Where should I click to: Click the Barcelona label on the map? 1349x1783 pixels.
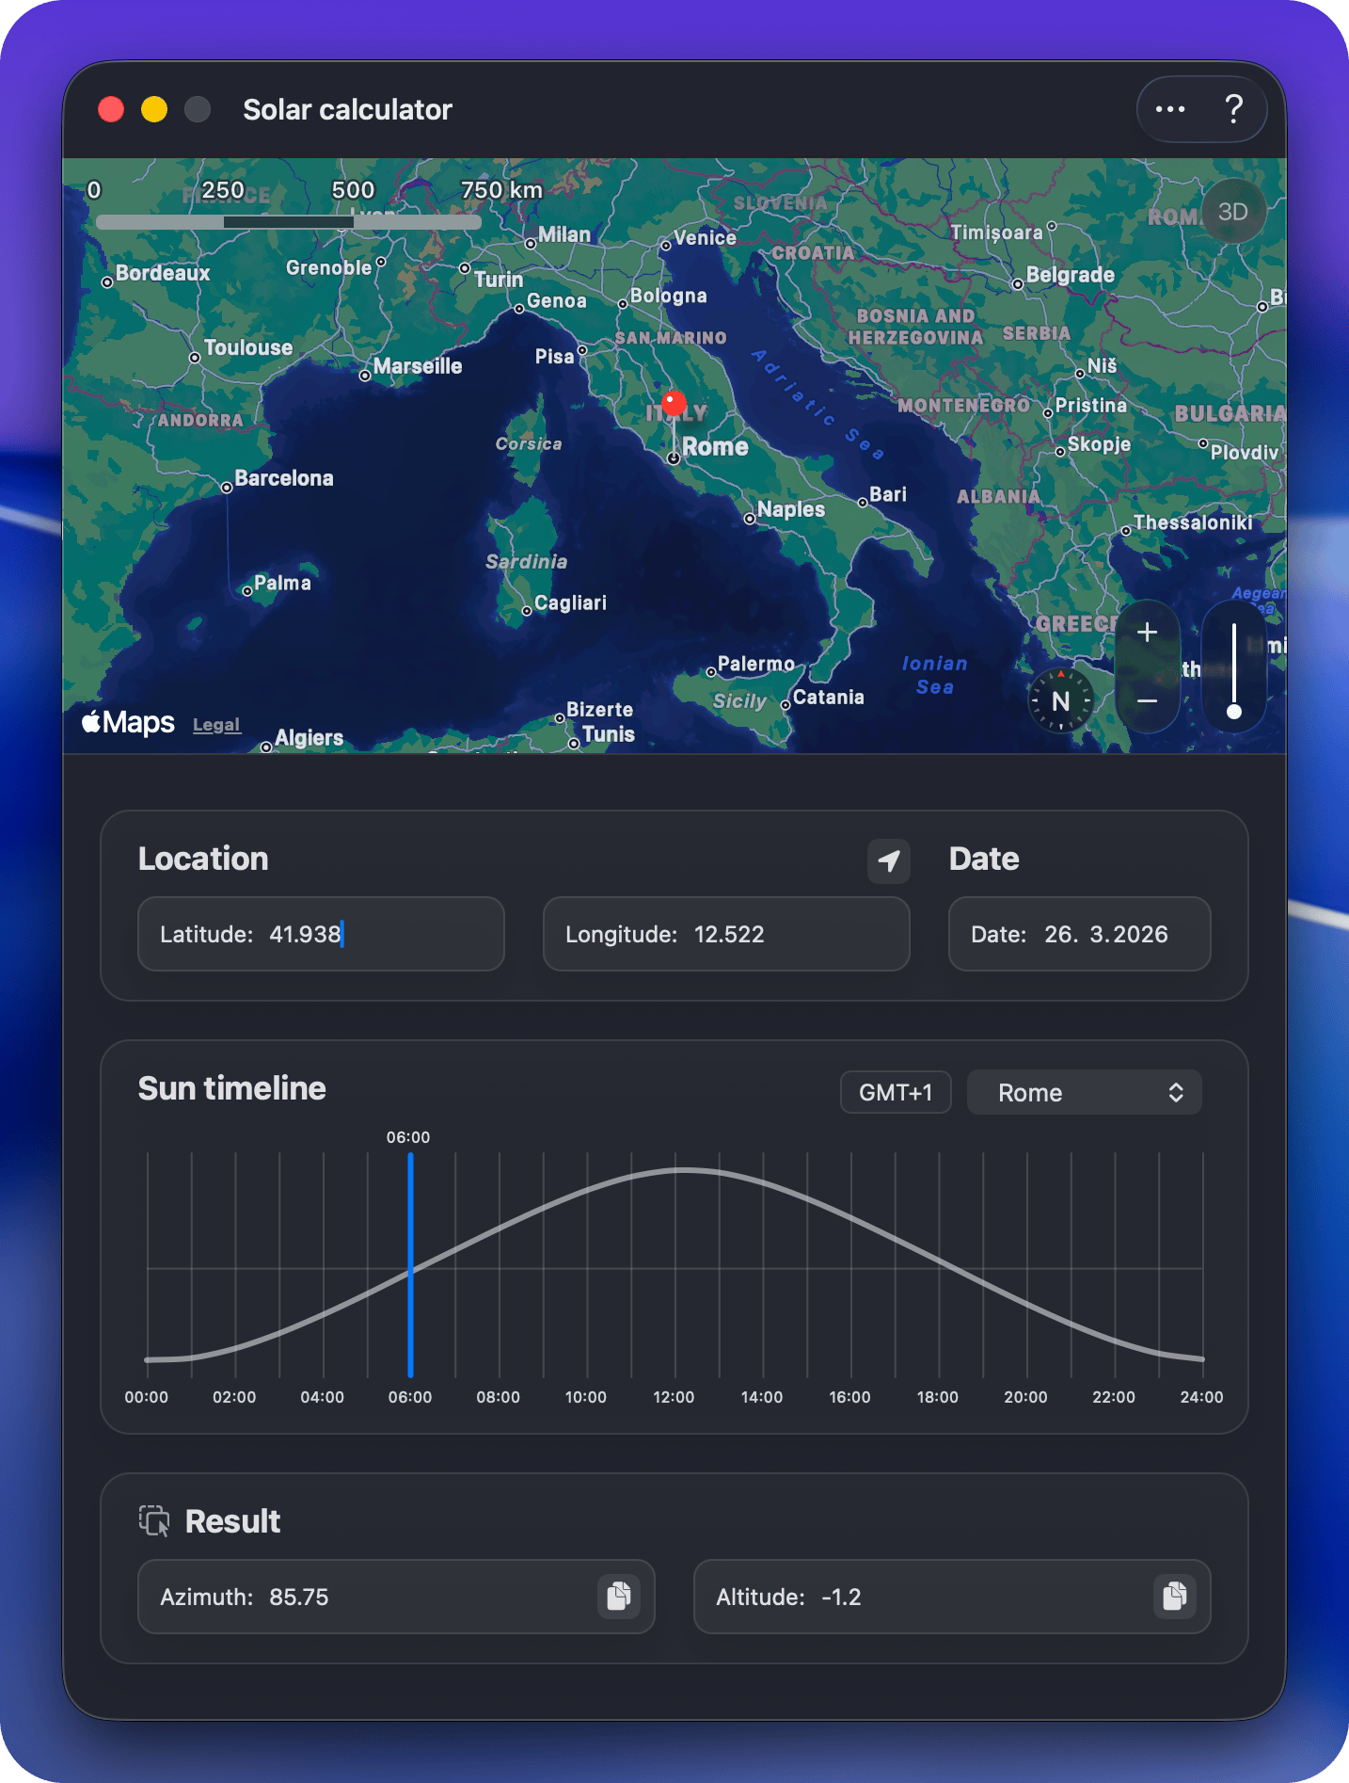click(x=284, y=478)
